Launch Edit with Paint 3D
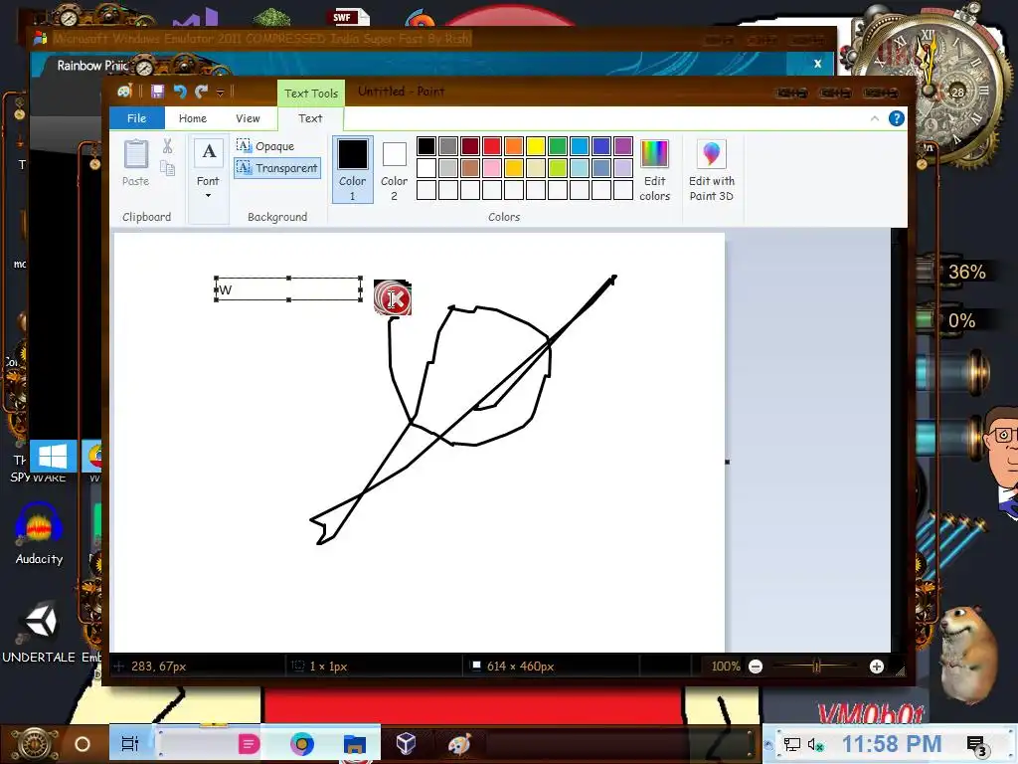1018x764 pixels. [x=712, y=170]
